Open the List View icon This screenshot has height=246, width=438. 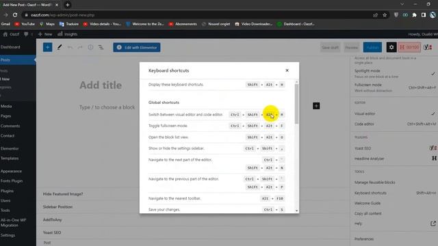pyautogui.click(x=101, y=47)
